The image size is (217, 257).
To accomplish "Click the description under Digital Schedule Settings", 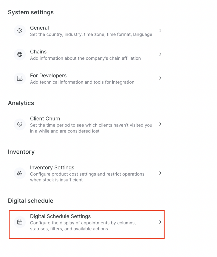I will coord(83,226).
